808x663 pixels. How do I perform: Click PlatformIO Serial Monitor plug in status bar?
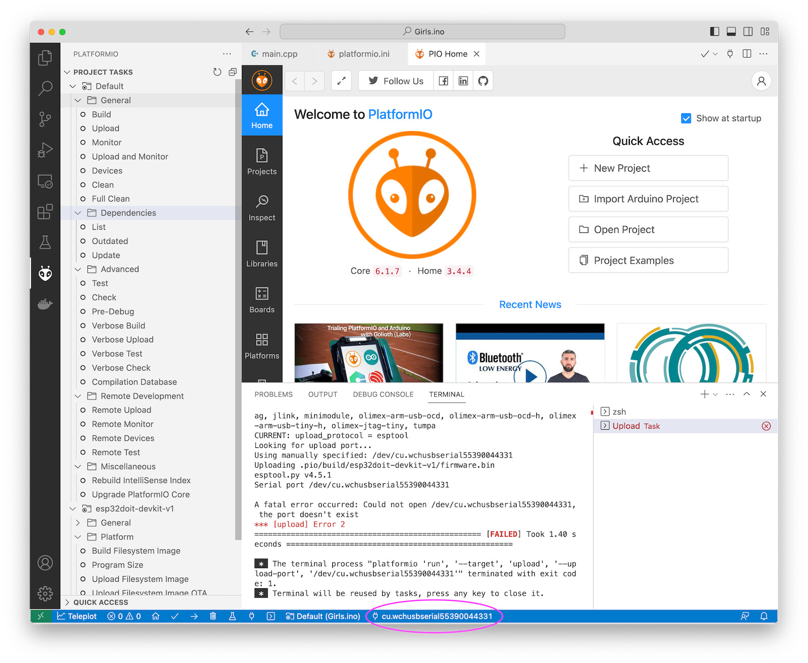tap(251, 616)
